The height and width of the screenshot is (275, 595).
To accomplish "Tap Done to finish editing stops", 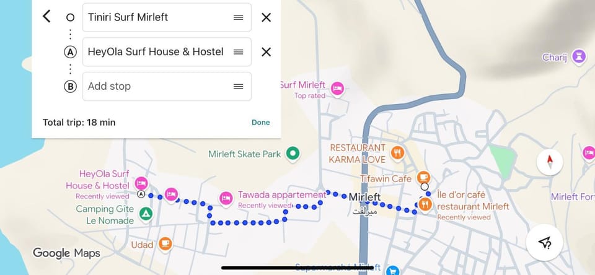I will tap(261, 123).
